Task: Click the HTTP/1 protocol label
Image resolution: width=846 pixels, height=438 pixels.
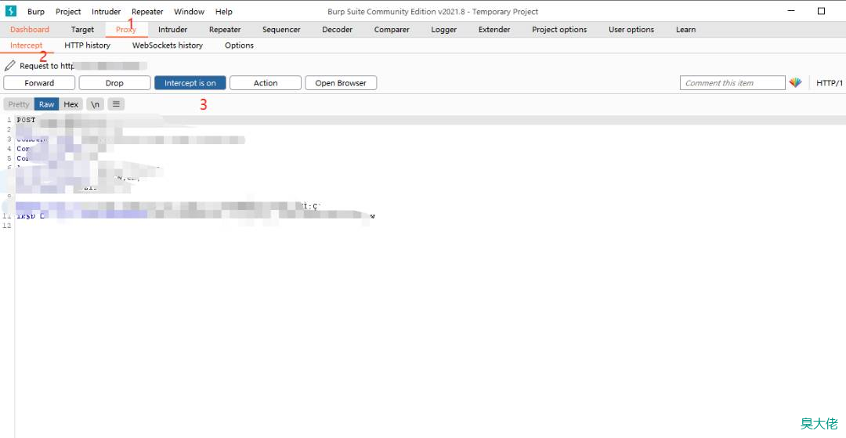Action: [x=830, y=83]
